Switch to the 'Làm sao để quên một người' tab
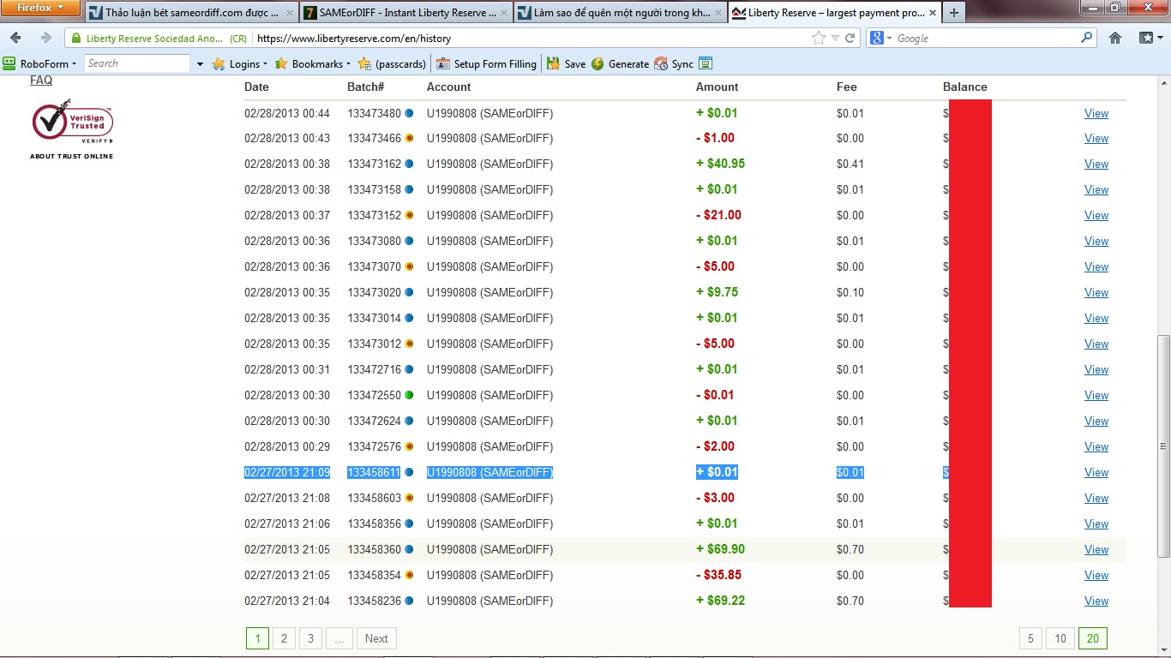The width and height of the screenshot is (1171, 658). 620,13
